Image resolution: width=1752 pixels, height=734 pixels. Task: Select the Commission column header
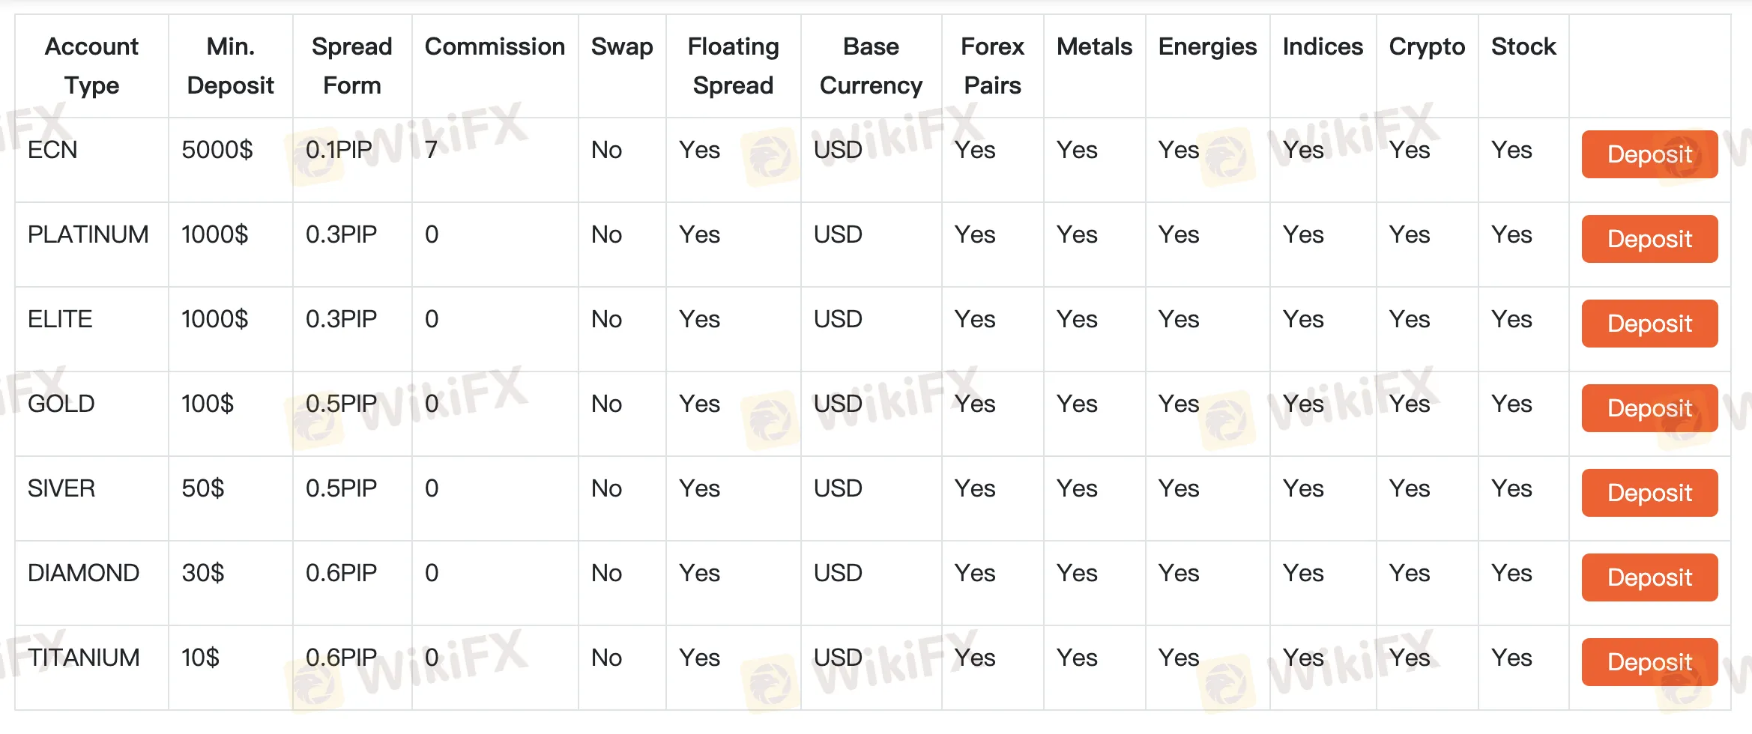click(495, 46)
